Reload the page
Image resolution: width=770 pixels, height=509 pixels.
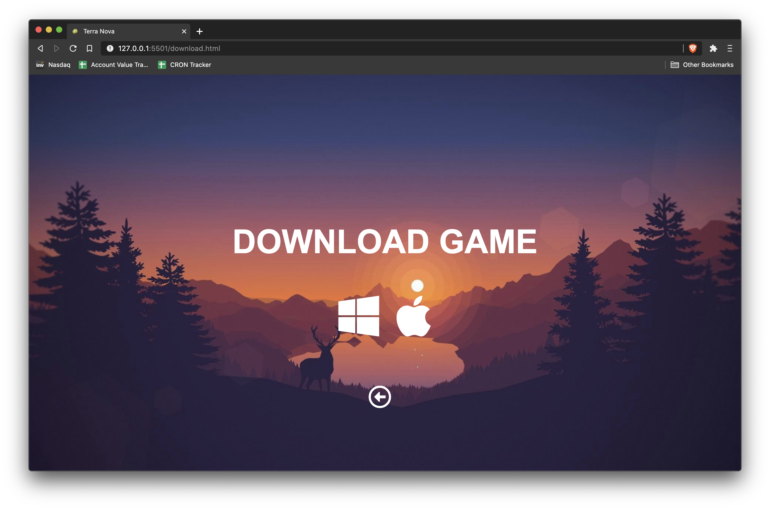pyautogui.click(x=73, y=48)
